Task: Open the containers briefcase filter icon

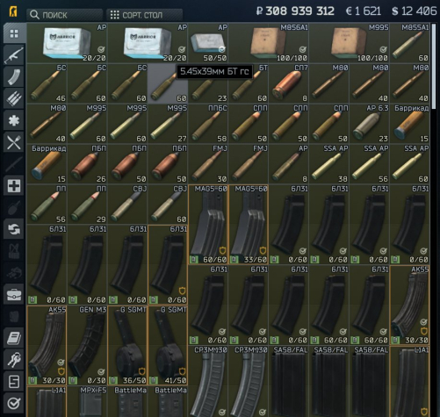Action: click(14, 295)
